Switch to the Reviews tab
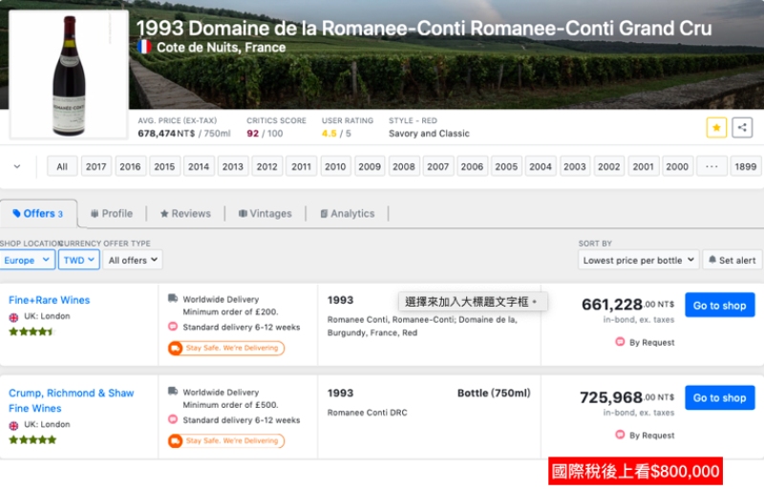The height and width of the screenshot is (490, 764). (x=185, y=214)
